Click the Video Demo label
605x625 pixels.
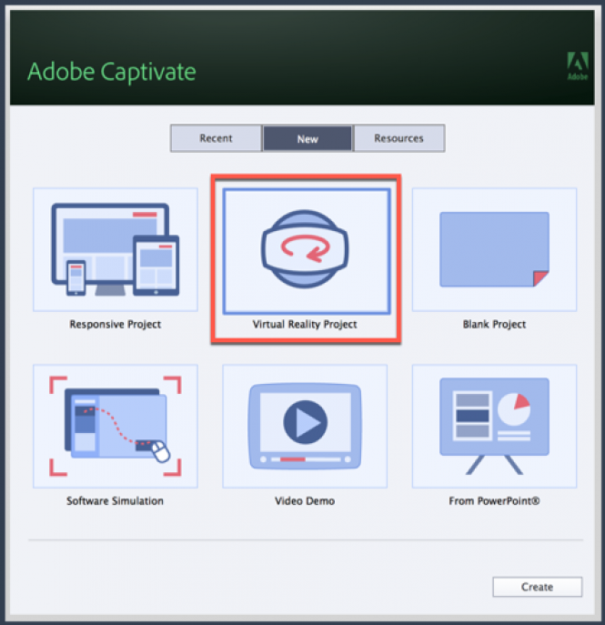click(x=305, y=501)
